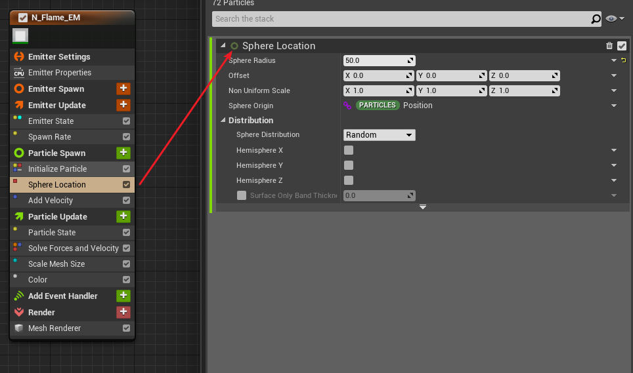Click the search magnifier icon

coord(596,19)
